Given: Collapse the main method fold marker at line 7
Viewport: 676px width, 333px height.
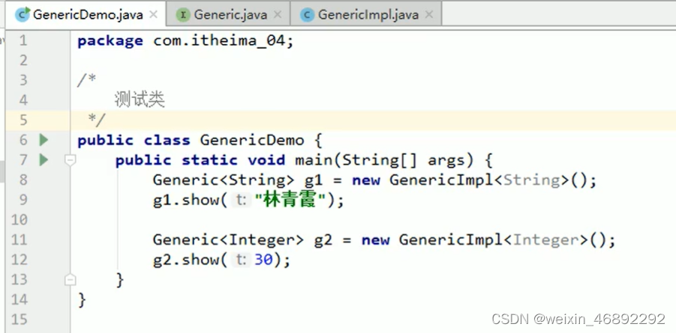Looking at the screenshot, I should pos(70,160).
